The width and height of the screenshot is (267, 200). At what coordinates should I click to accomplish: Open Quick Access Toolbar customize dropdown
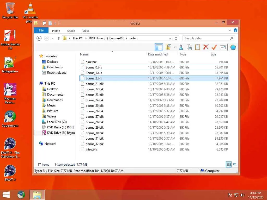[x=55, y=23]
